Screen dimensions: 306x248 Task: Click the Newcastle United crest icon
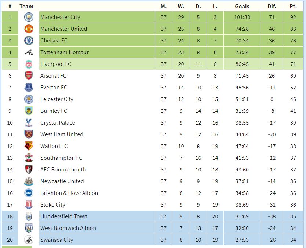[29, 181]
